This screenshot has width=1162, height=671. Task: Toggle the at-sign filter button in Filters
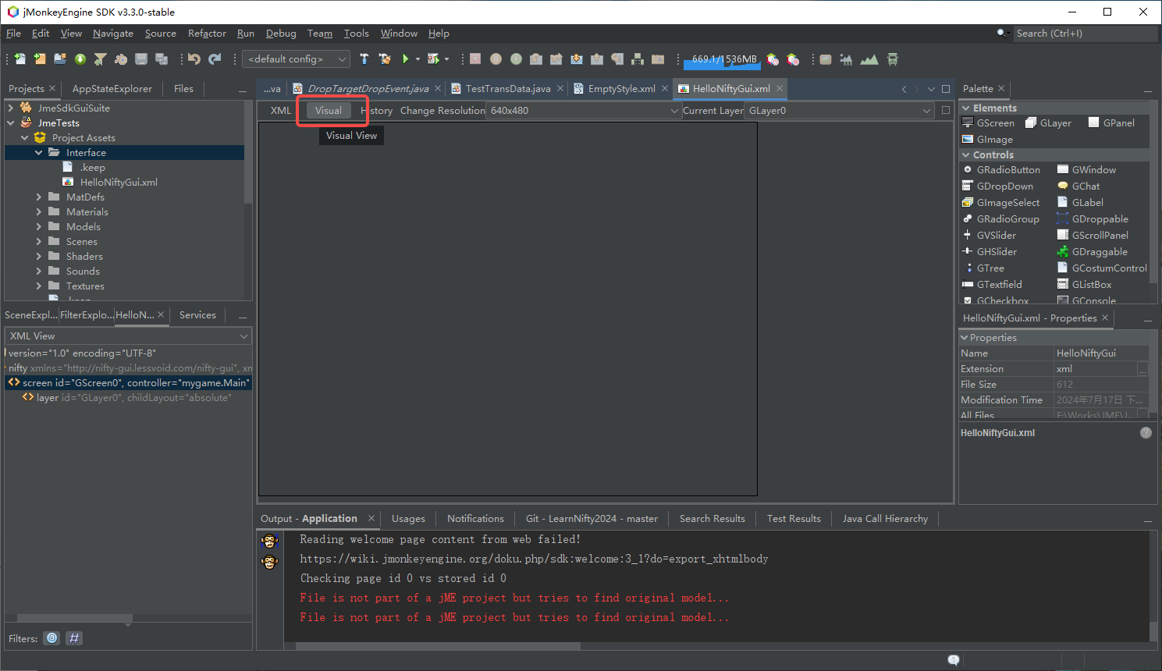tap(52, 638)
